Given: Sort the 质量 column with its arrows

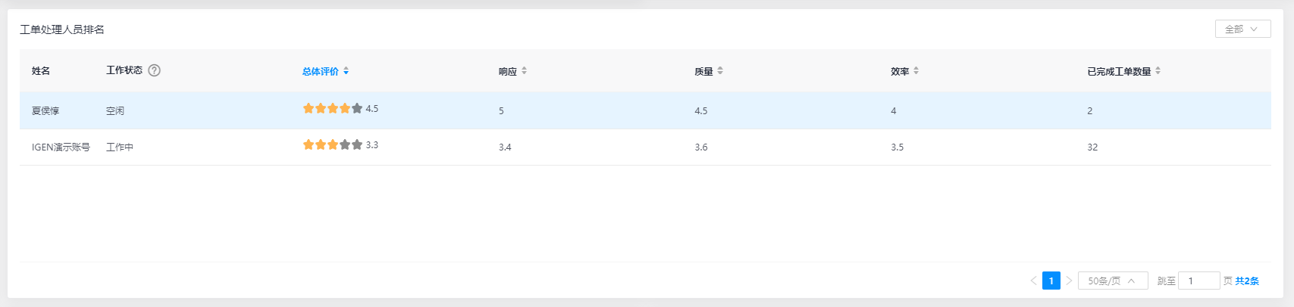Looking at the screenshot, I should [x=720, y=71].
